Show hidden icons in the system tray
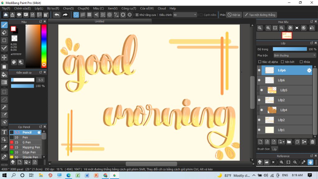This screenshot has height=179, width=318. click(x=254, y=175)
